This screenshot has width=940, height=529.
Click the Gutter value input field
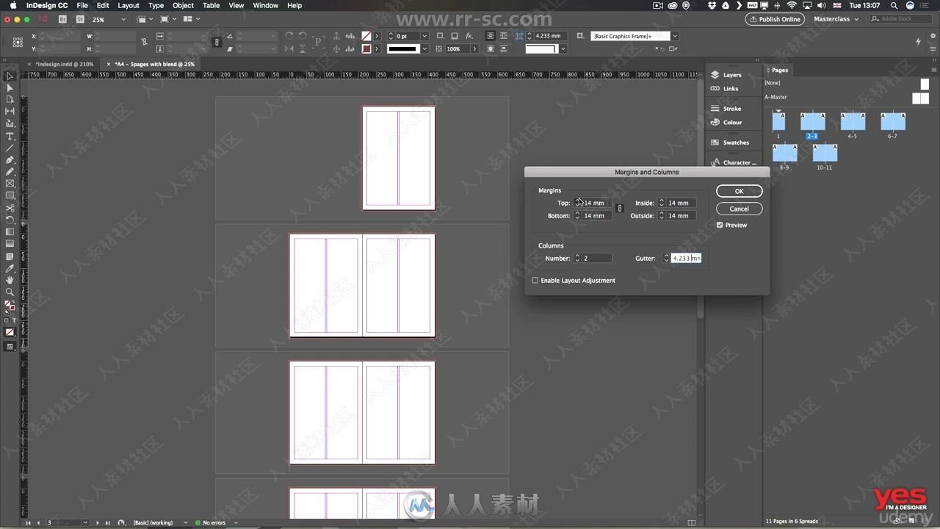coord(686,258)
